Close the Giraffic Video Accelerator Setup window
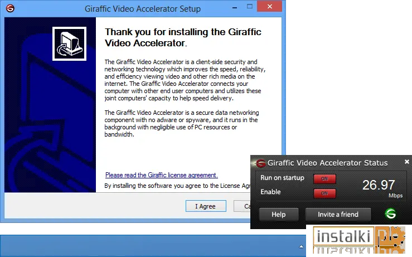Image resolution: width=412 pixels, height=257 pixels. [x=270, y=7]
